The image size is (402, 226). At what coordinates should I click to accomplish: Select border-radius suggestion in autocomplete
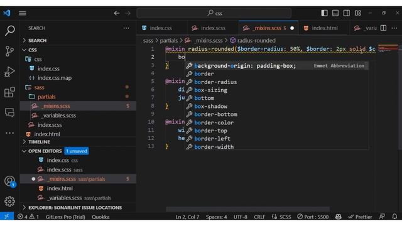click(277, 82)
